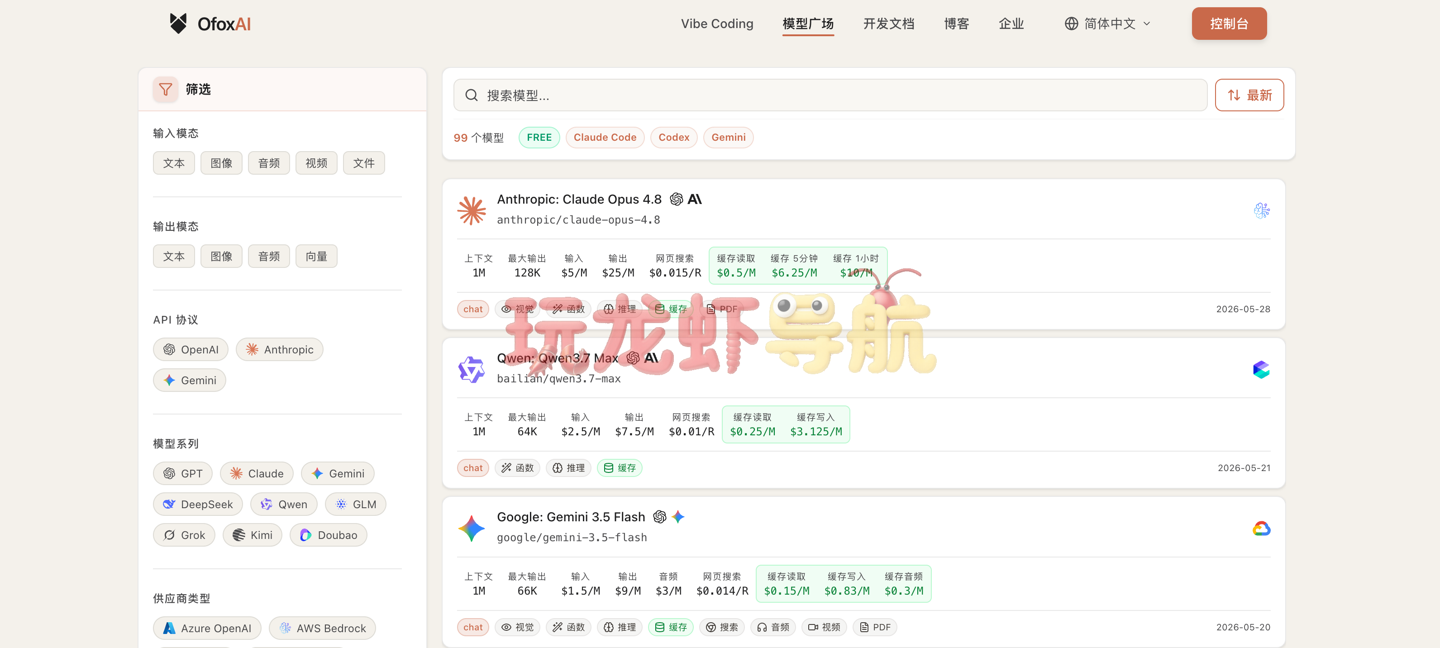Filter by Kimi model series
Viewport: 1440px width, 648px height.
click(x=252, y=535)
